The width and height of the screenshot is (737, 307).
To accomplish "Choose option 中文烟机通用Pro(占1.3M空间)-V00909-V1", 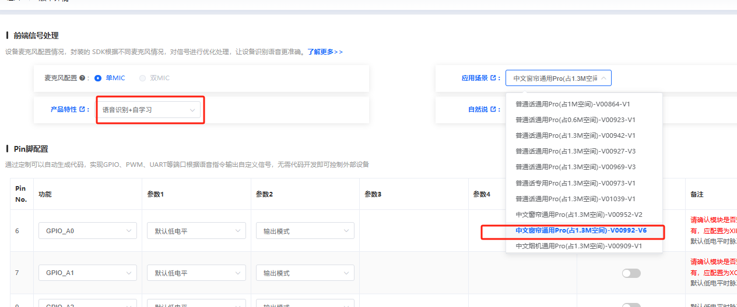I will click(x=584, y=246).
